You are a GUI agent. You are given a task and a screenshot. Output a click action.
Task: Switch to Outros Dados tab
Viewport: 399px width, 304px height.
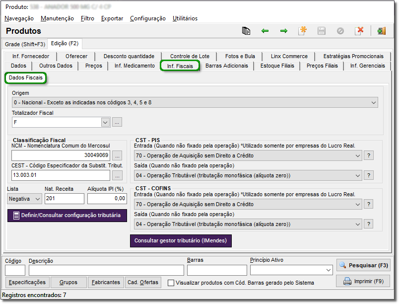(56, 66)
